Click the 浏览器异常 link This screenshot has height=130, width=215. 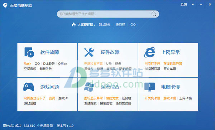[x=152, y=69]
